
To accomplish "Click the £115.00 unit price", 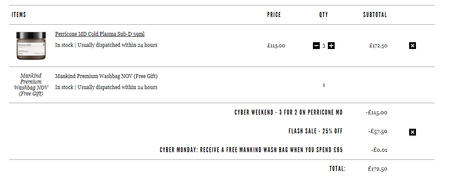I will click(276, 46).
